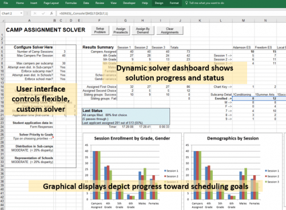Click the formula bar enter checkmark icon
286x210 pixels.
click(43, 13)
